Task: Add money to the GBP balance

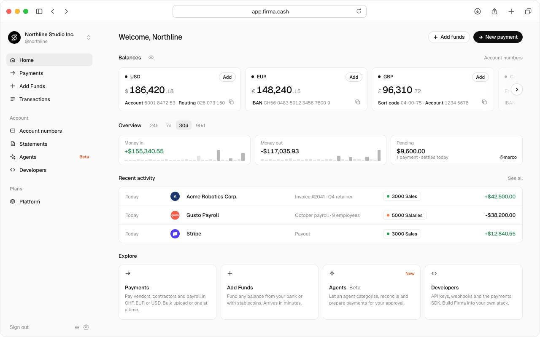Action: coord(481,77)
